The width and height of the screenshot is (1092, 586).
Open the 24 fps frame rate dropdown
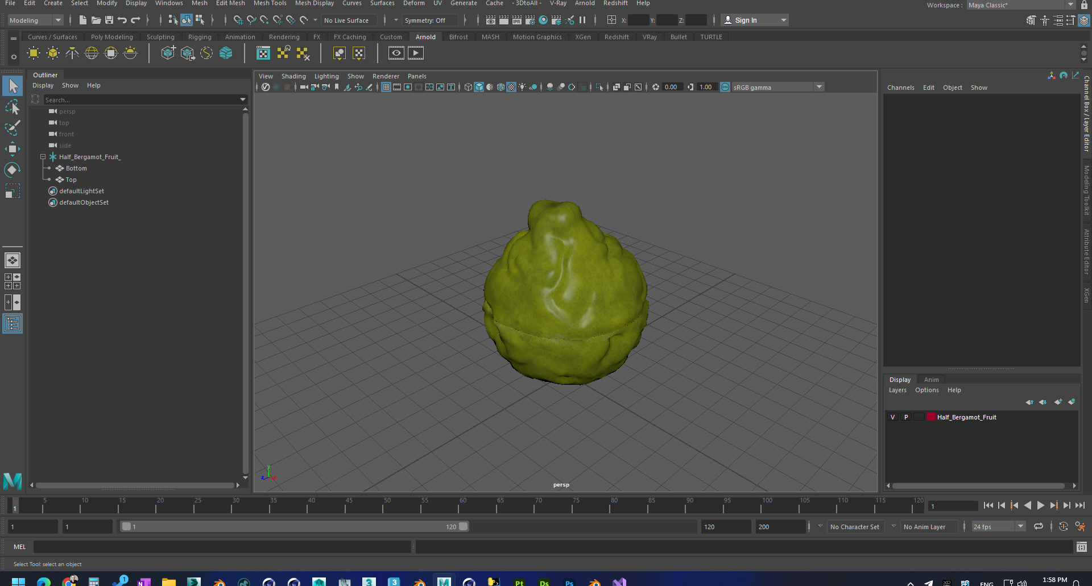click(998, 527)
